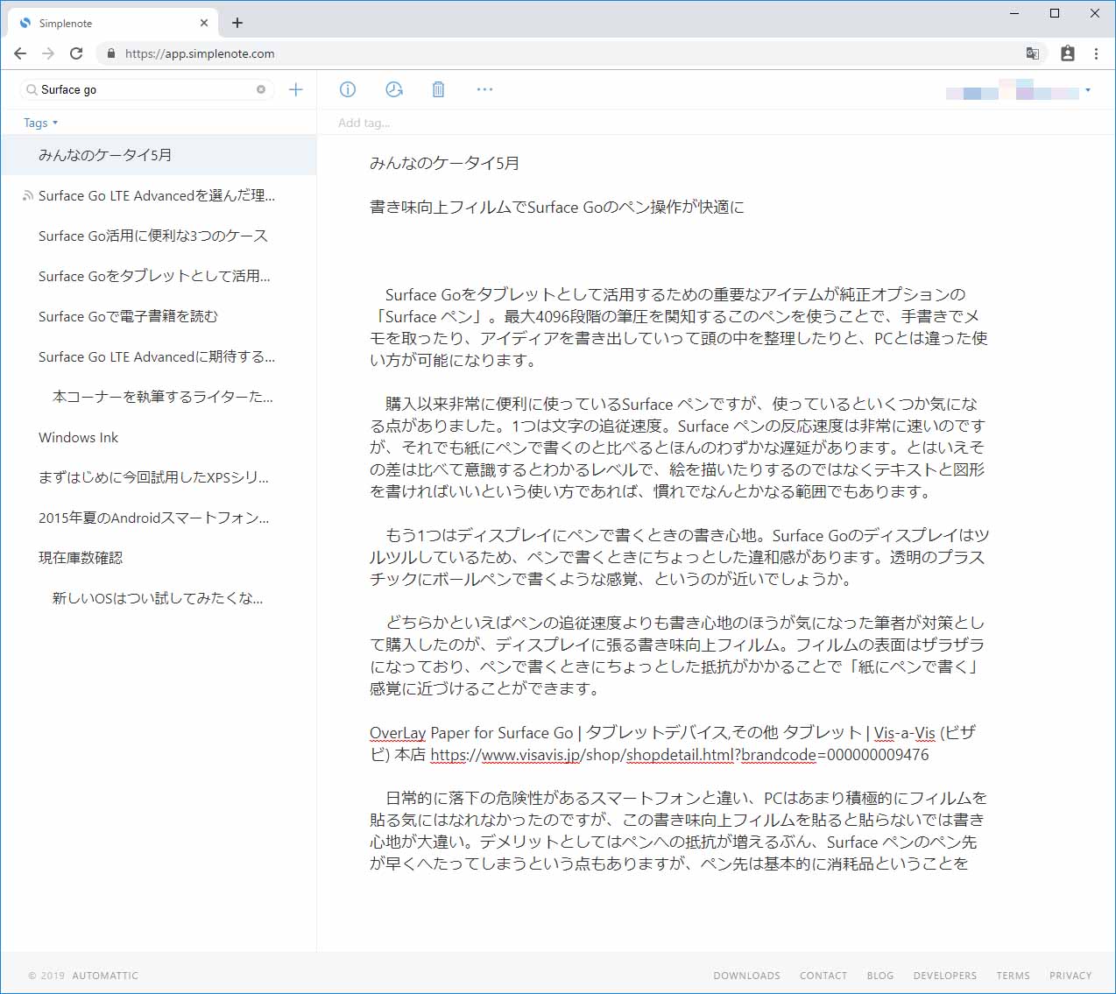Clear the 'Surface go' search query
1116x994 pixels.
point(260,89)
